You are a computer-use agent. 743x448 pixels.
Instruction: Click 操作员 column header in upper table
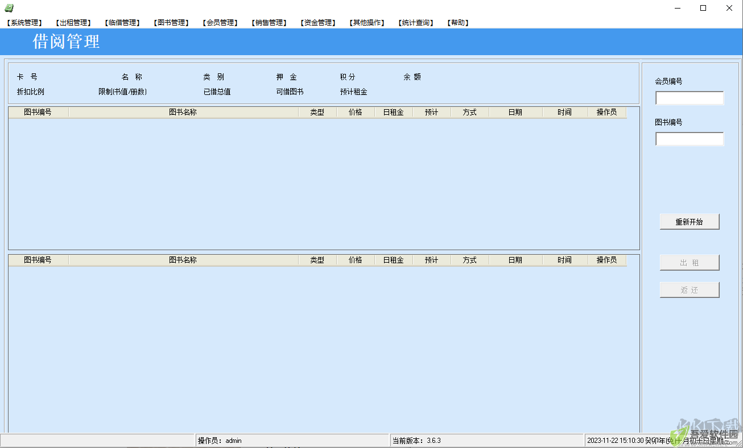pyautogui.click(x=607, y=113)
